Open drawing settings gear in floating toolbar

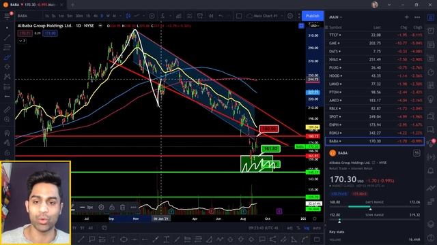101,207
